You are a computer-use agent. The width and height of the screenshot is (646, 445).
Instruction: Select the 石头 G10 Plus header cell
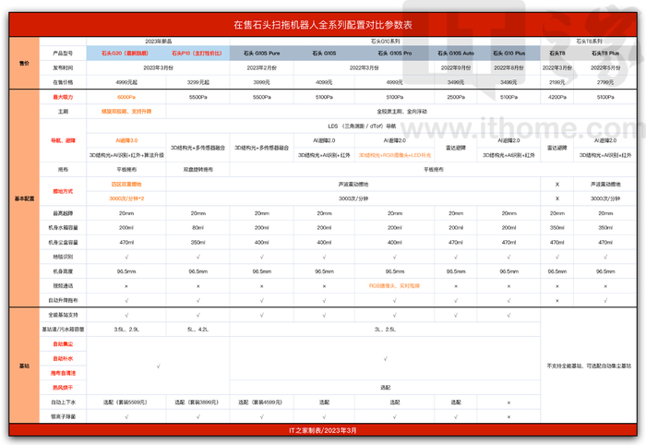pos(508,54)
